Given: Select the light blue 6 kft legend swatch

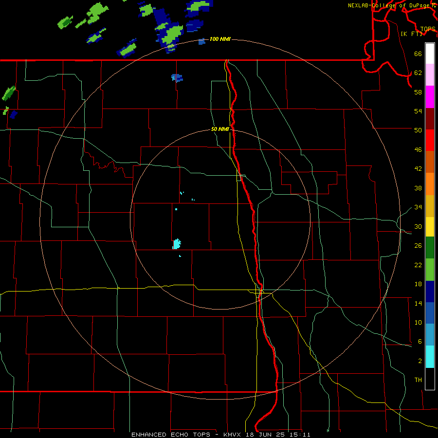Looking at the screenshot, I should coord(430,335).
